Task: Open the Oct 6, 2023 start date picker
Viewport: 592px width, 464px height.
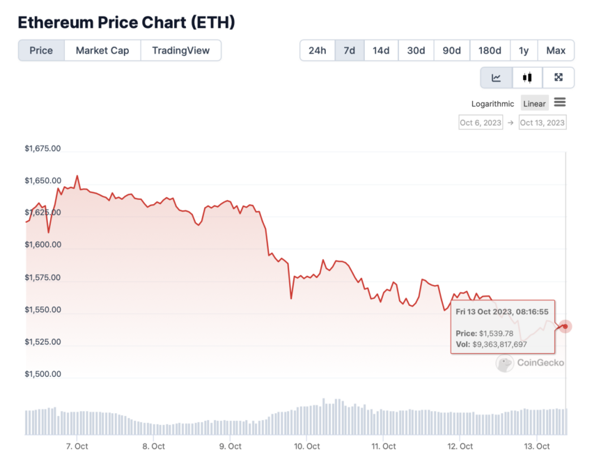Action: (x=481, y=123)
